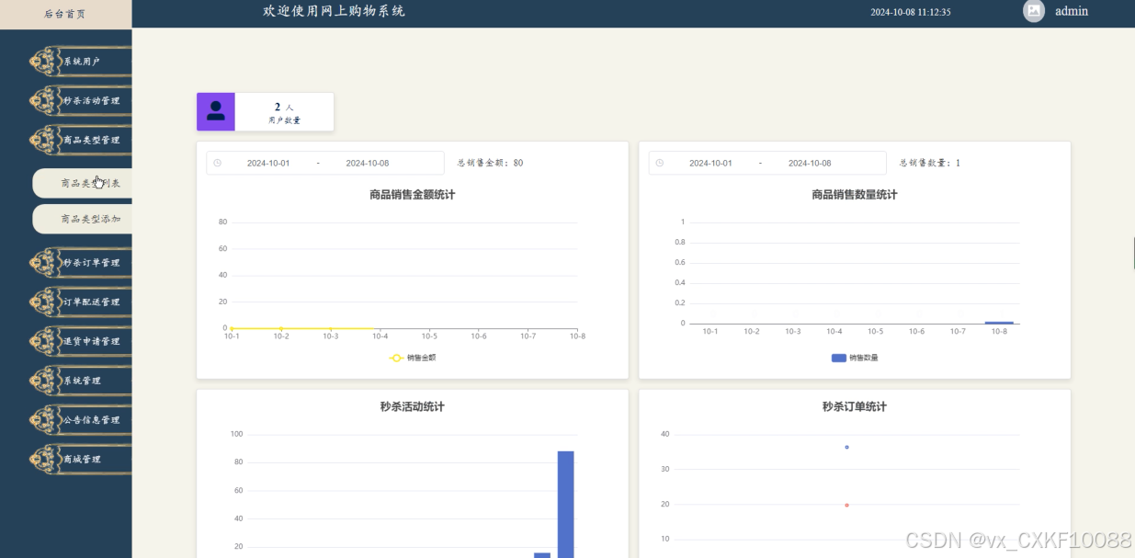Expand the 系统管理 sidebar menu
The height and width of the screenshot is (558, 1135).
[81, 381]
